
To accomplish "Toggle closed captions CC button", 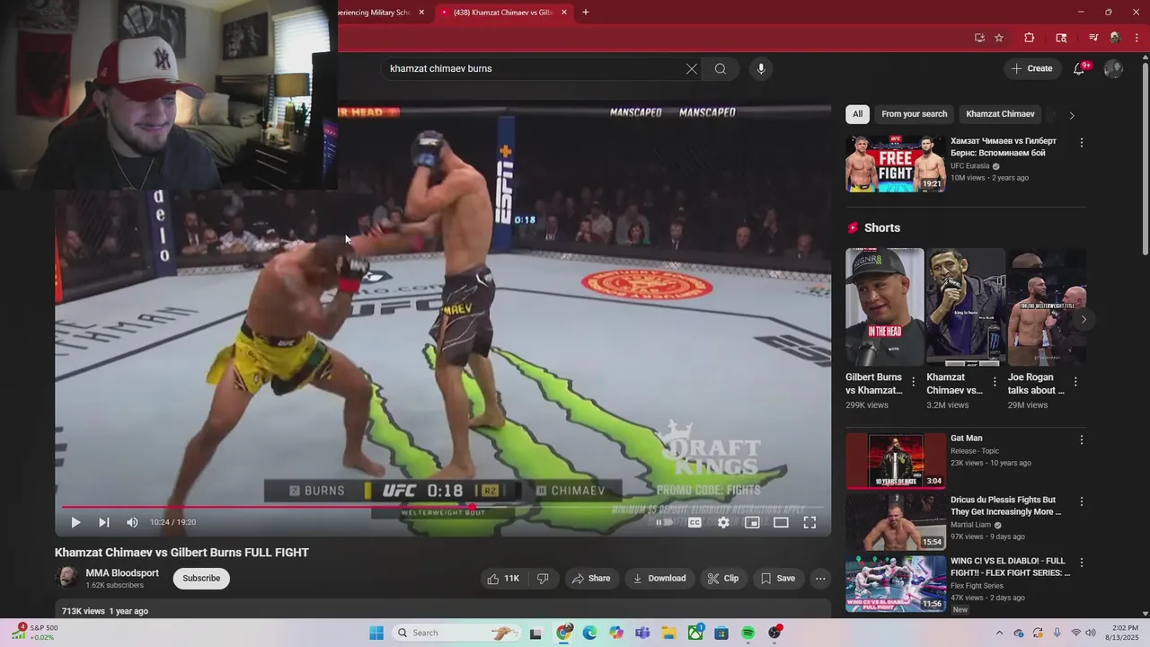I will (694, 522).
